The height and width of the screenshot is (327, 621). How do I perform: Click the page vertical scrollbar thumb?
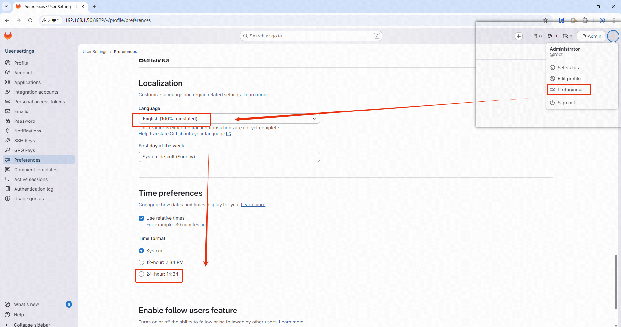(616, 282)
